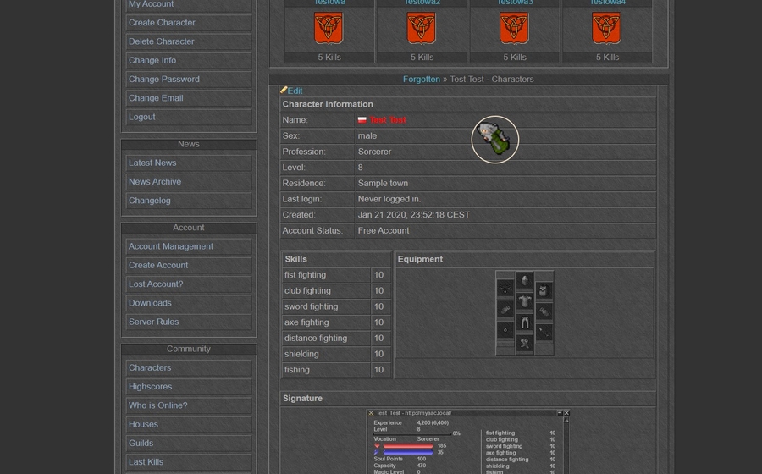Click the armor slot in Equipment
This screenshot has height=474, width=762.
[x=525, y=301]
